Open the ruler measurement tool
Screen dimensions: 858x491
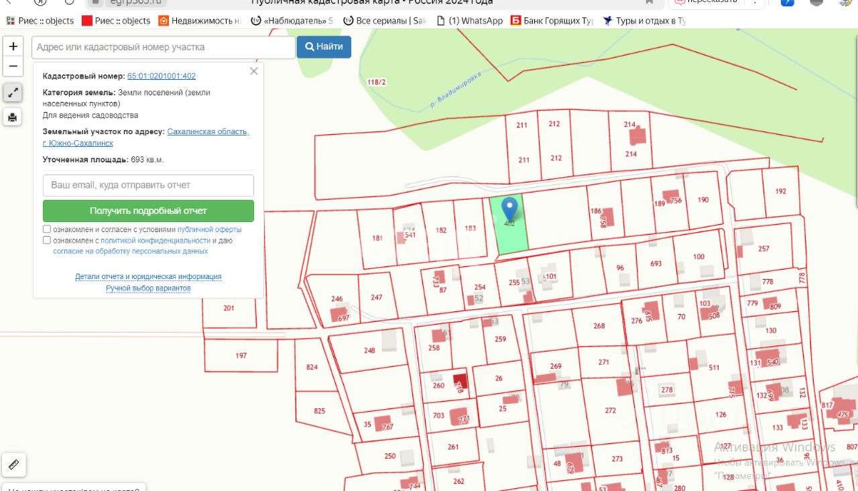[13, 463]
